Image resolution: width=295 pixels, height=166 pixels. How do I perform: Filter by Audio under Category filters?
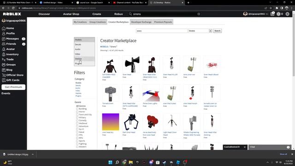[78, 88]
